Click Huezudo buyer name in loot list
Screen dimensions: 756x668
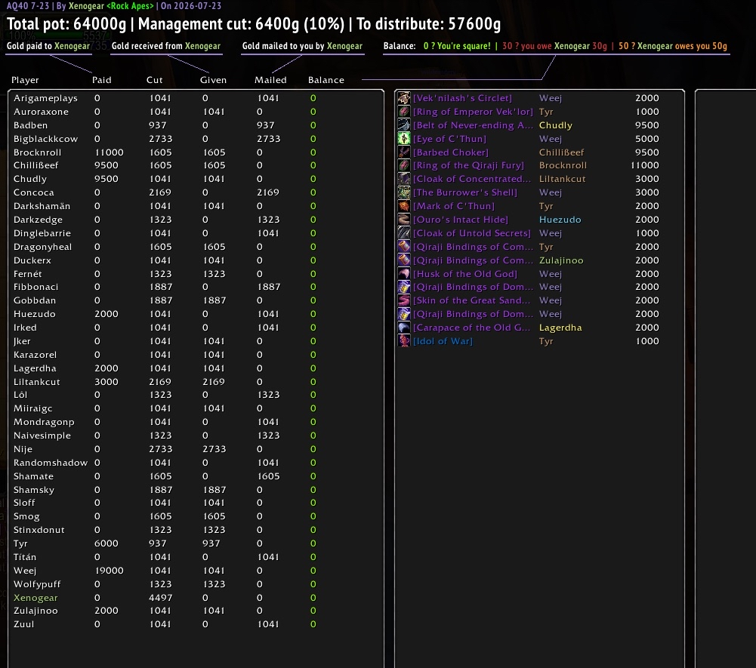point(560,220)
